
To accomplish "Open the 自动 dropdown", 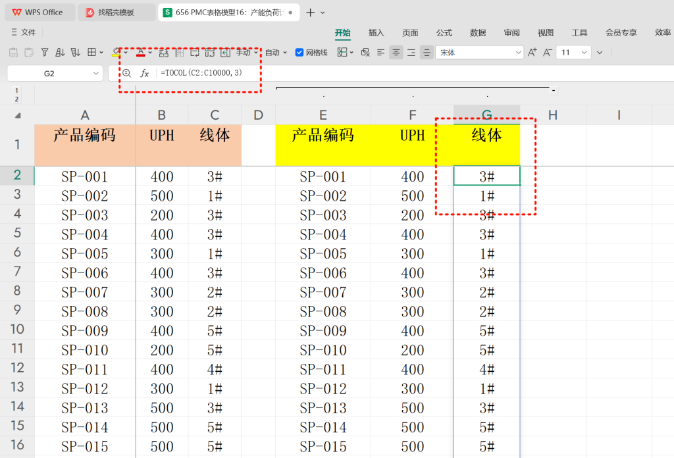I will [276, 53].
